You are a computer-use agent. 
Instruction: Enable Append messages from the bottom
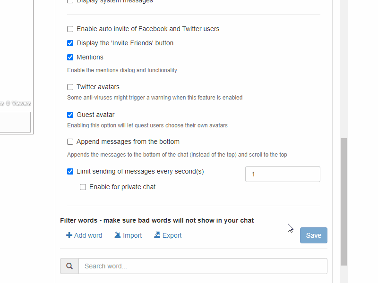[x=70, y=141]
